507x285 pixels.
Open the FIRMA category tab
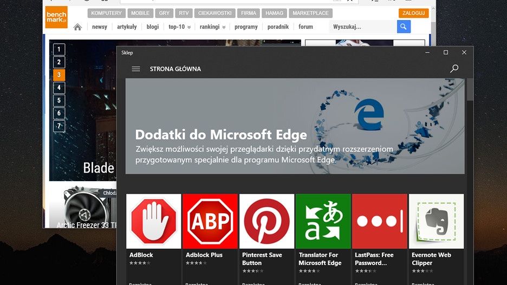(248, 13)
